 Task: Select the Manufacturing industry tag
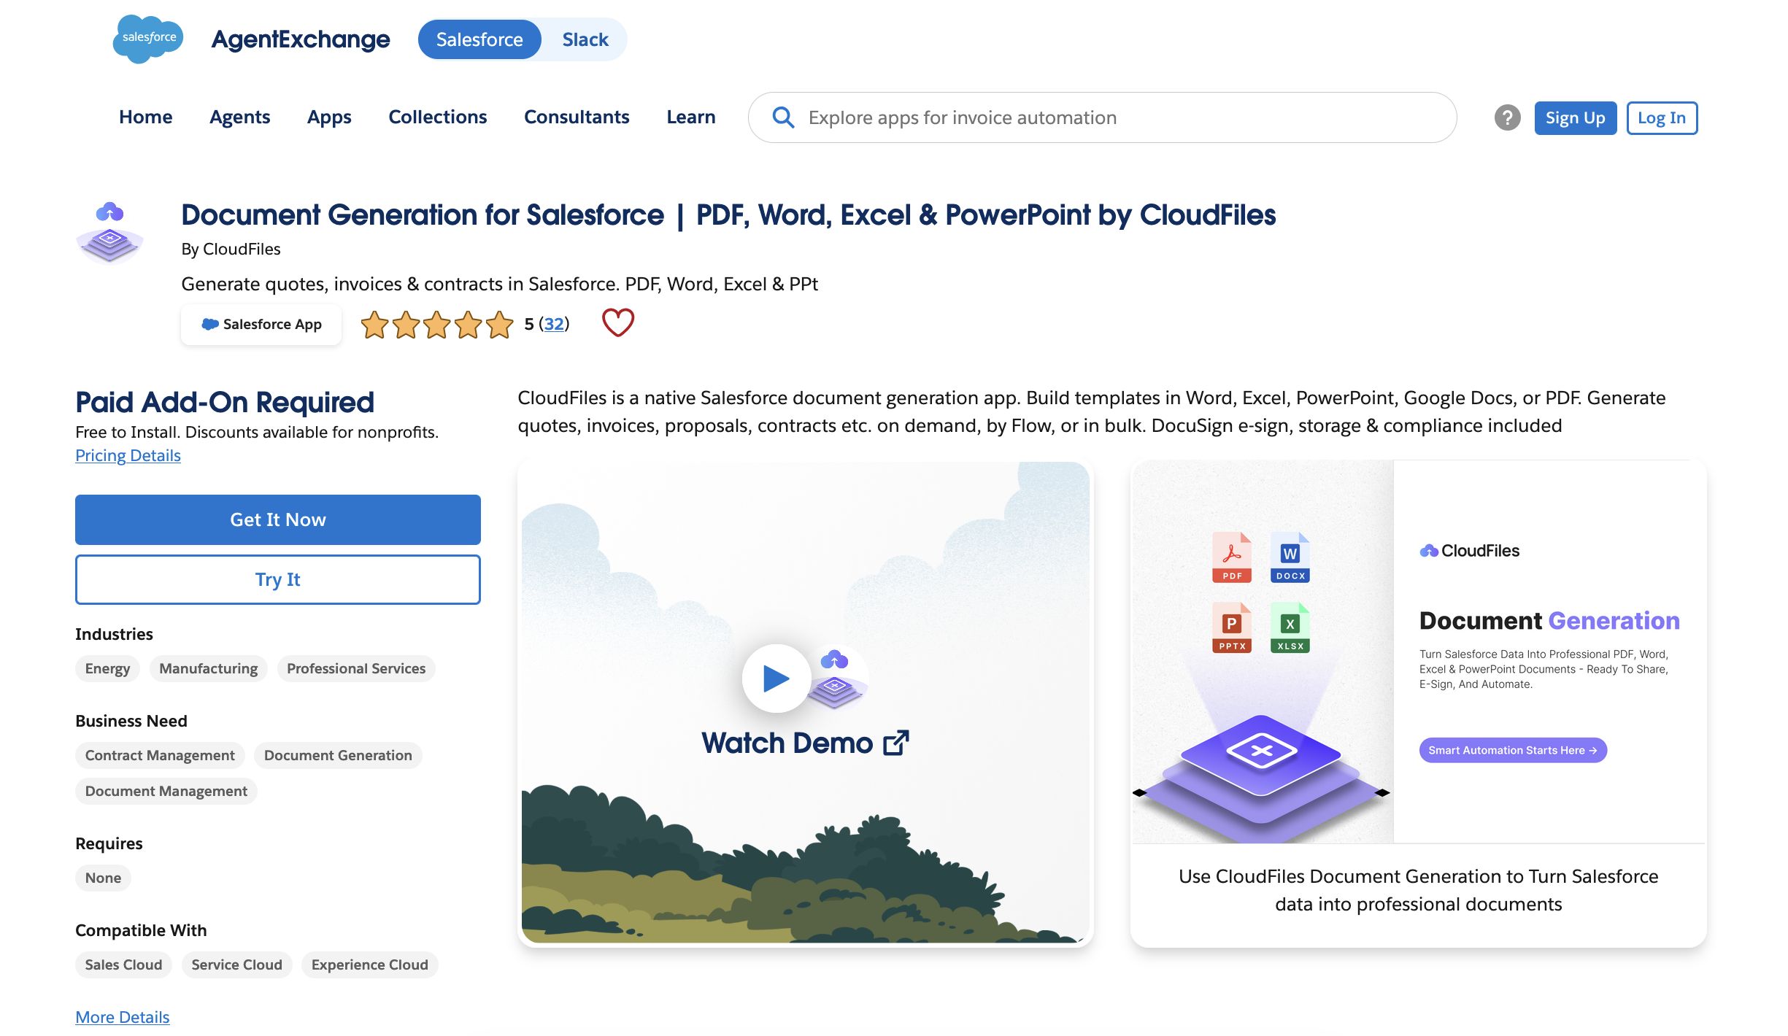point(209,668)
